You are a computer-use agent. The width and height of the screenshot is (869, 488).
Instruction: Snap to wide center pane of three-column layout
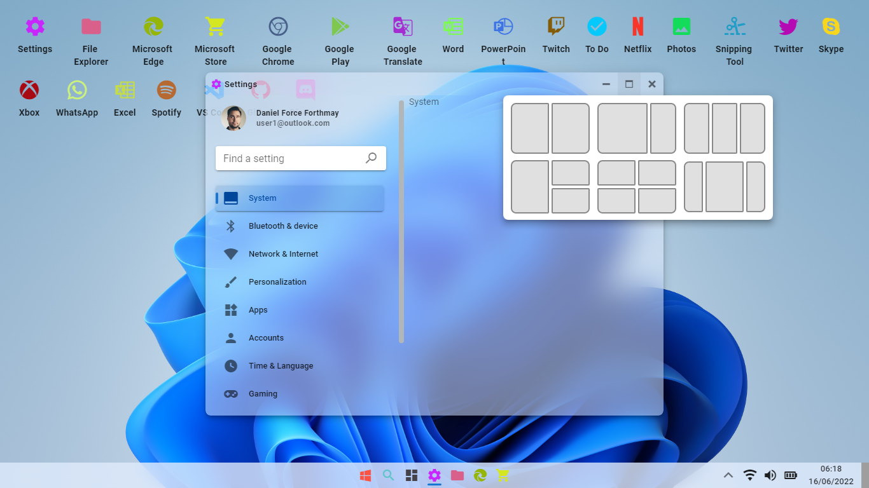pos(725,187)
